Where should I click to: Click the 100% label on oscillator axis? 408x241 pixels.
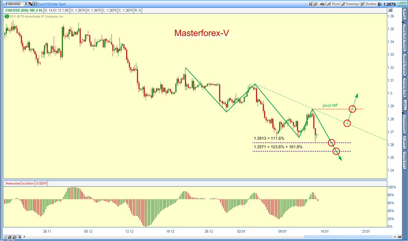tap(392, 187)
